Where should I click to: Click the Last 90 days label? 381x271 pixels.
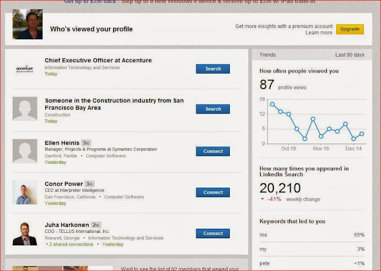(349, 55)
